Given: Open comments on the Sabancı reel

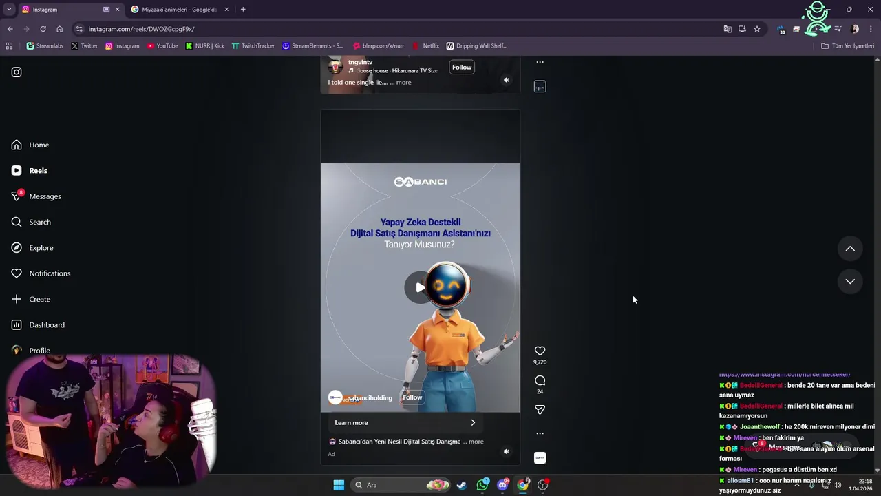Looking at the screenshot, I should click(x=540, y=381).
